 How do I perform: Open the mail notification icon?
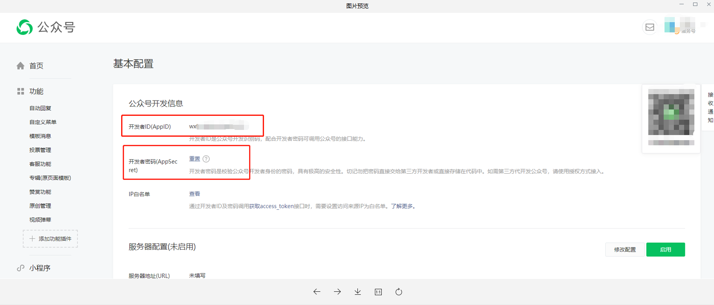click(650, 27)
